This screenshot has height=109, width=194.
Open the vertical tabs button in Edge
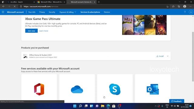click(3, 2)
